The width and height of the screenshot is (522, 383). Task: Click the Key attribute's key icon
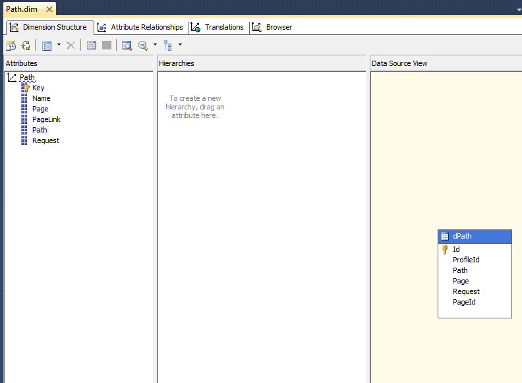pos(25,88)
